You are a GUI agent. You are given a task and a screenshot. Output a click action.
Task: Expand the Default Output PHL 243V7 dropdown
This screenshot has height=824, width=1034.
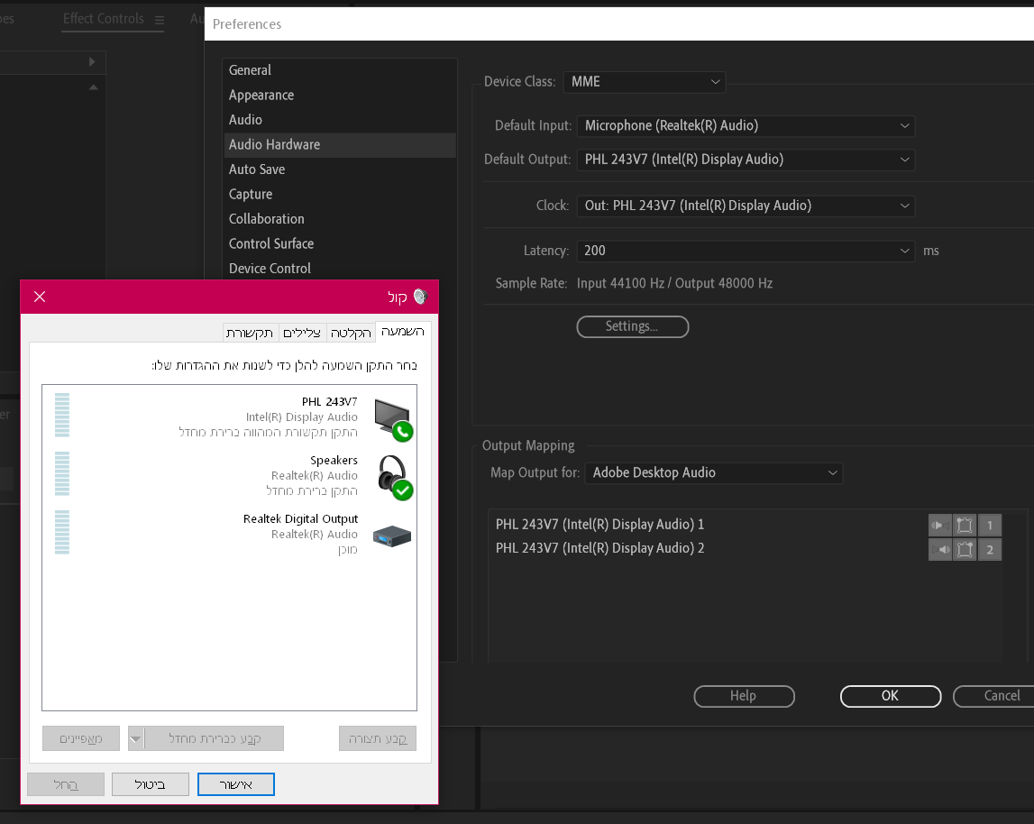click(x=746, y=160)
